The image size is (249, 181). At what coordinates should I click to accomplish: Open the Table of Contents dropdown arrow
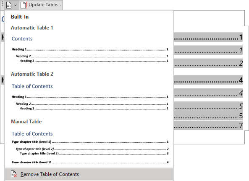click(15, 5)
